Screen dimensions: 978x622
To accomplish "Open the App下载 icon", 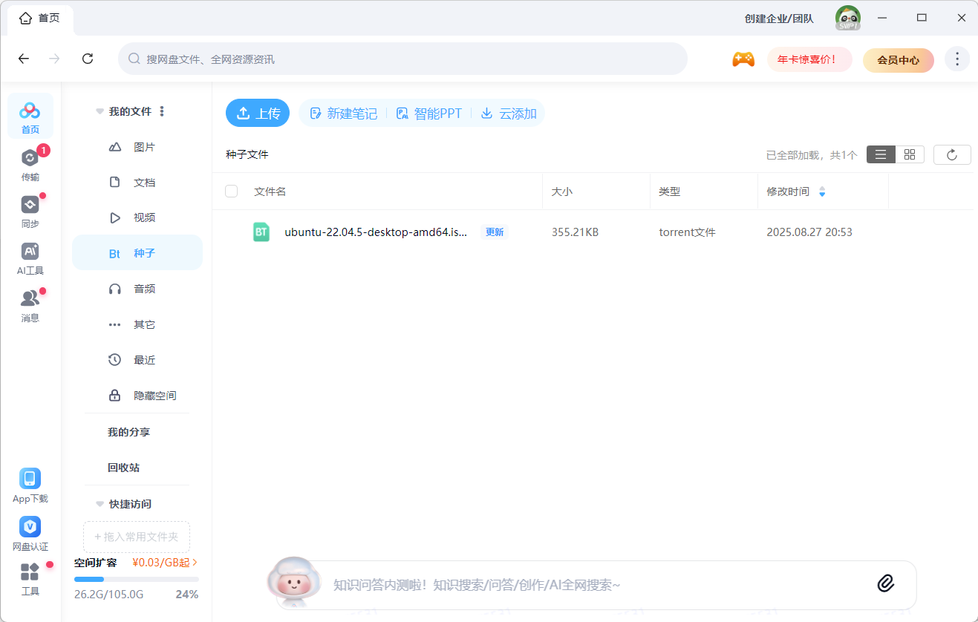I will [30, 485].
